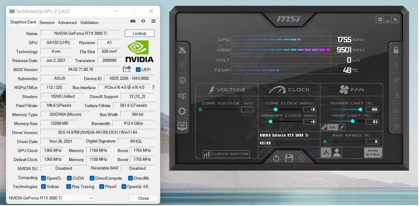Image resolution: width=419 pixels, height=206 pixels.
Task: Refresh GPU-Z data with the refresh icon
Action: (x=143, y=21)
